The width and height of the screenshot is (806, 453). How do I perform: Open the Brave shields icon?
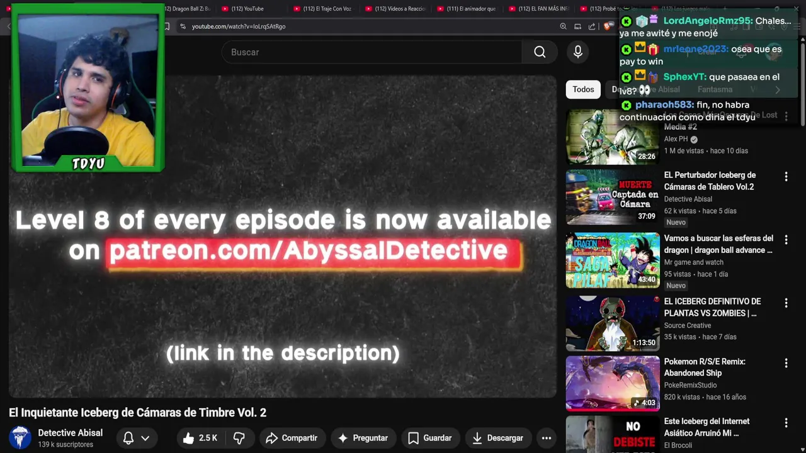click(x=607, y=26)
